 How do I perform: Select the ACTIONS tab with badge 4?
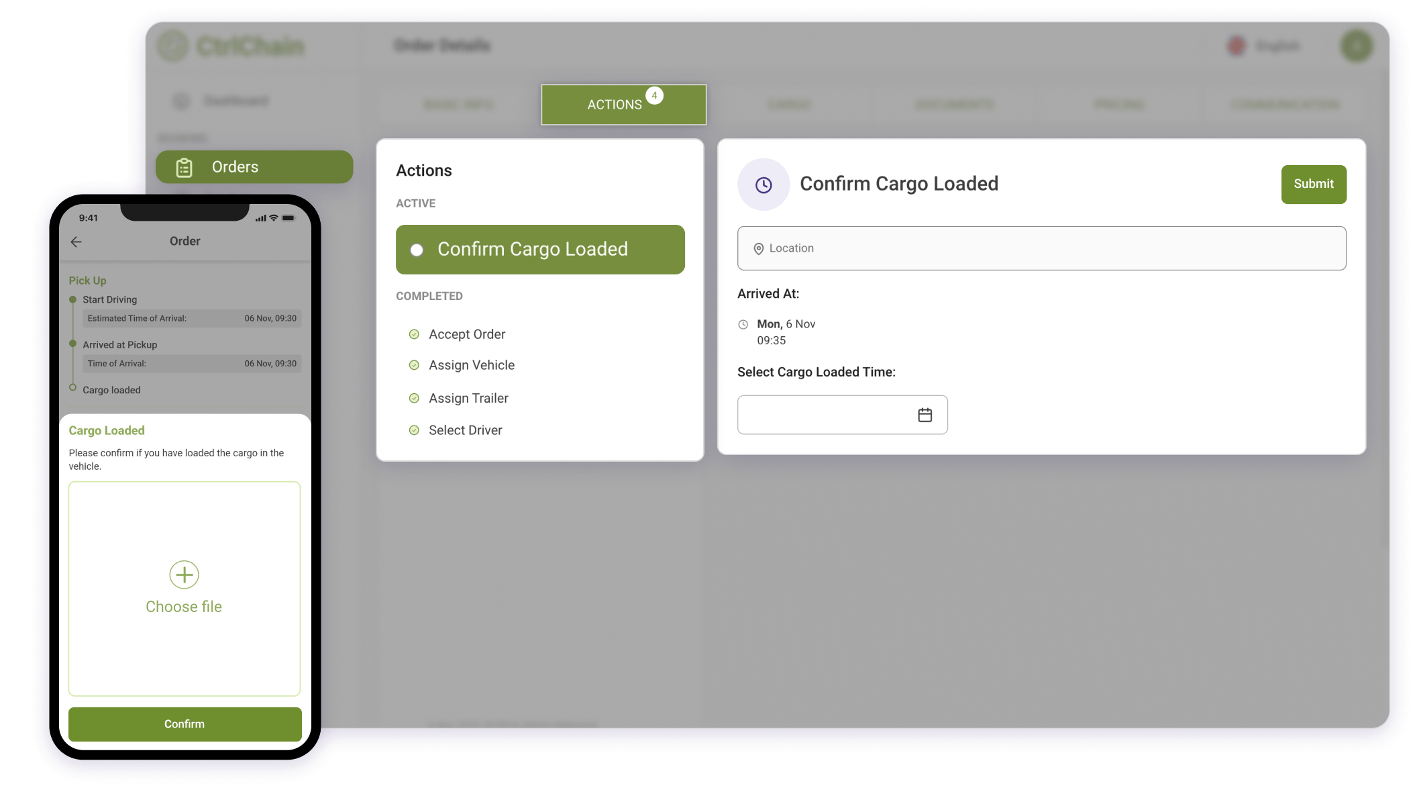click(x=623, y=104)
